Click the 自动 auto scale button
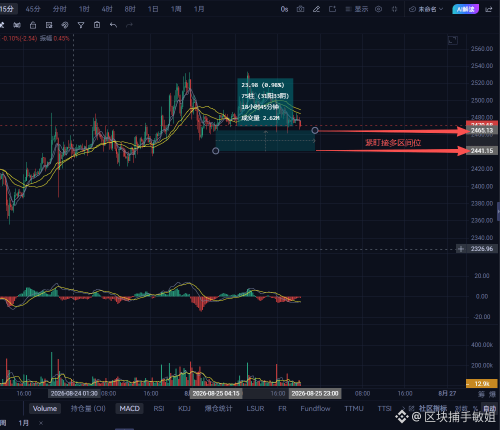 (x=489, y=408)
